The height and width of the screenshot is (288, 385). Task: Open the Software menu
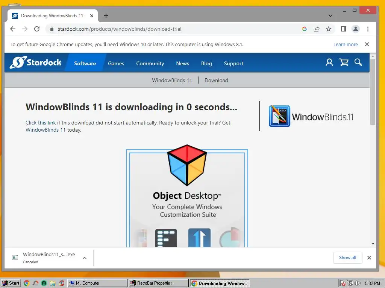tap(85, 63)
